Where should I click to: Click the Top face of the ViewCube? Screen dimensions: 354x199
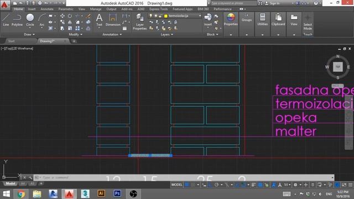pyautogui.click(x=338, y=67)
